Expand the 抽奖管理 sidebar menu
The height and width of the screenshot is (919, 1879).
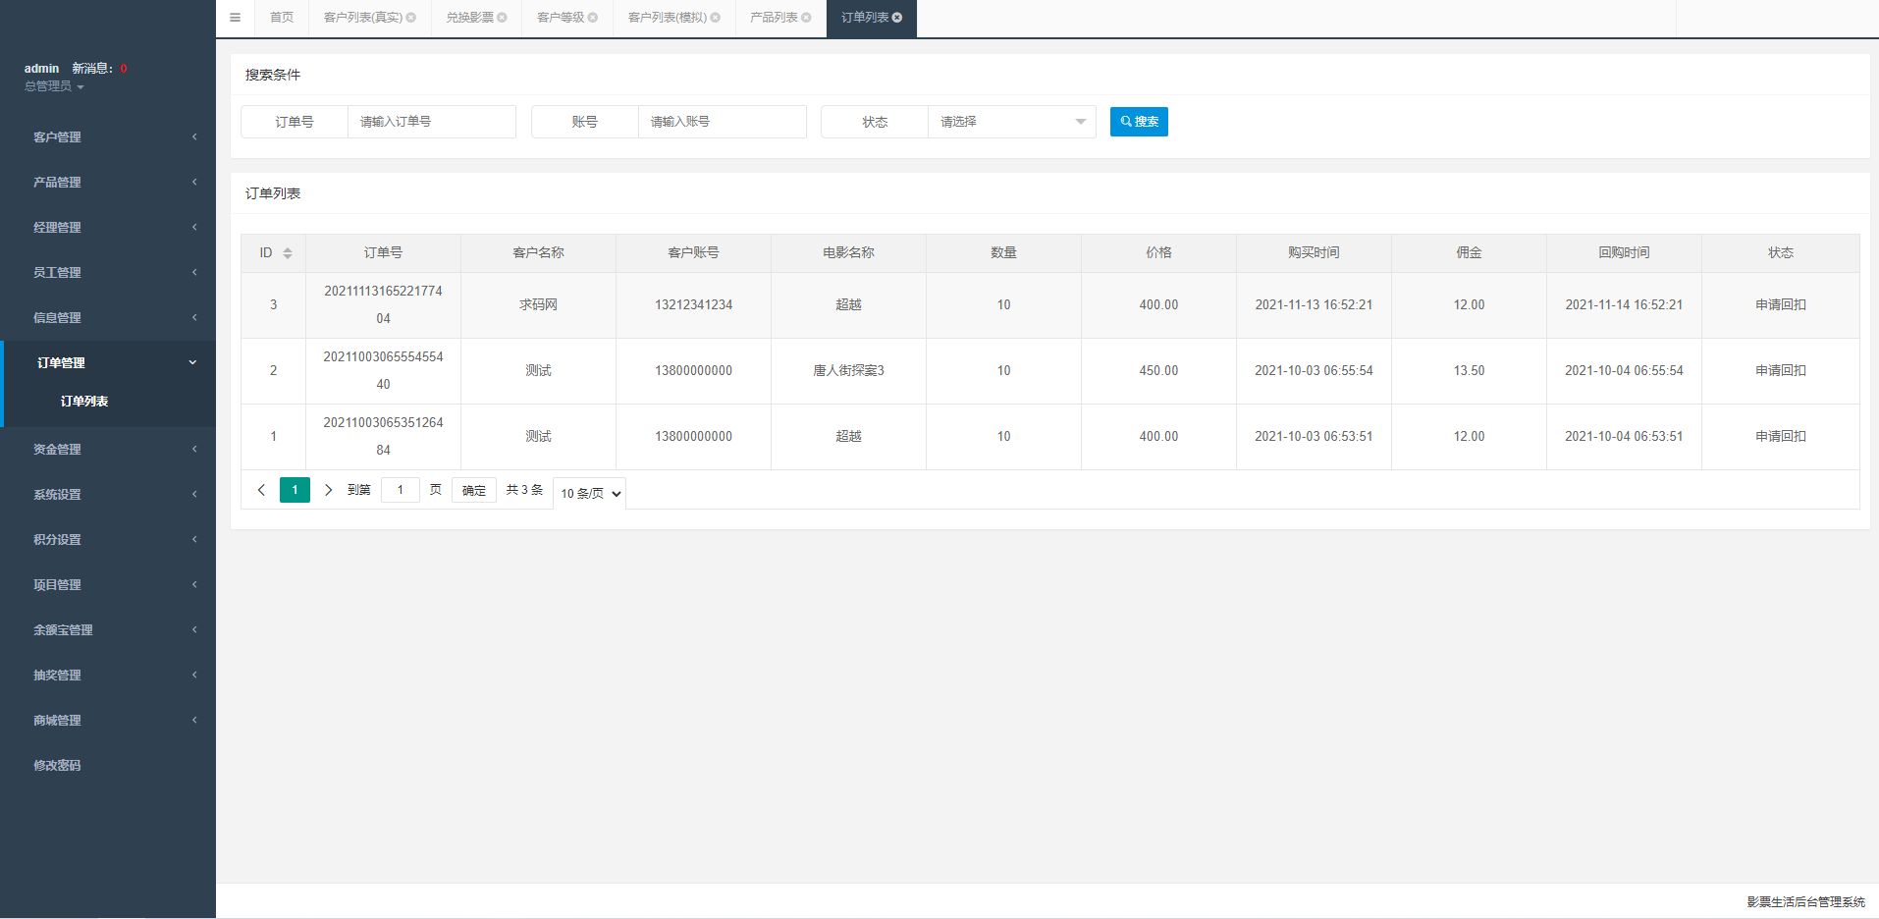108,676
